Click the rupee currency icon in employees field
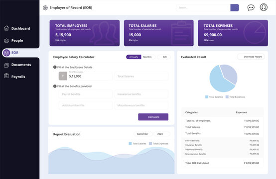The image size is (276, 179). point(63,76)
